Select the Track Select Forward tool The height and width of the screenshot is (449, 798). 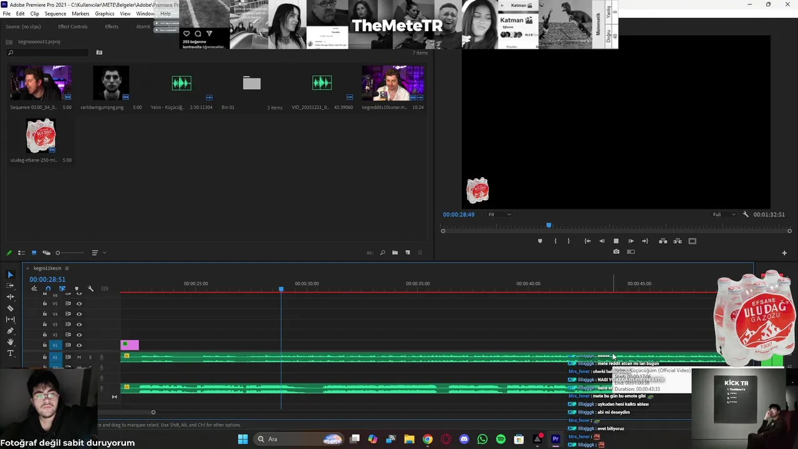click(x=10, y=286)
